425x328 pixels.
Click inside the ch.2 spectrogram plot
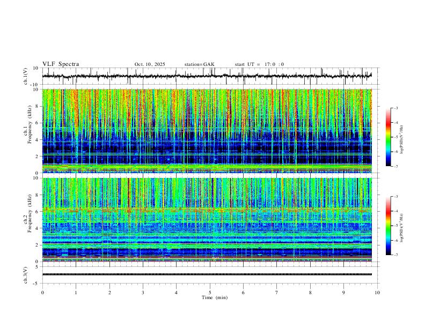207,220
